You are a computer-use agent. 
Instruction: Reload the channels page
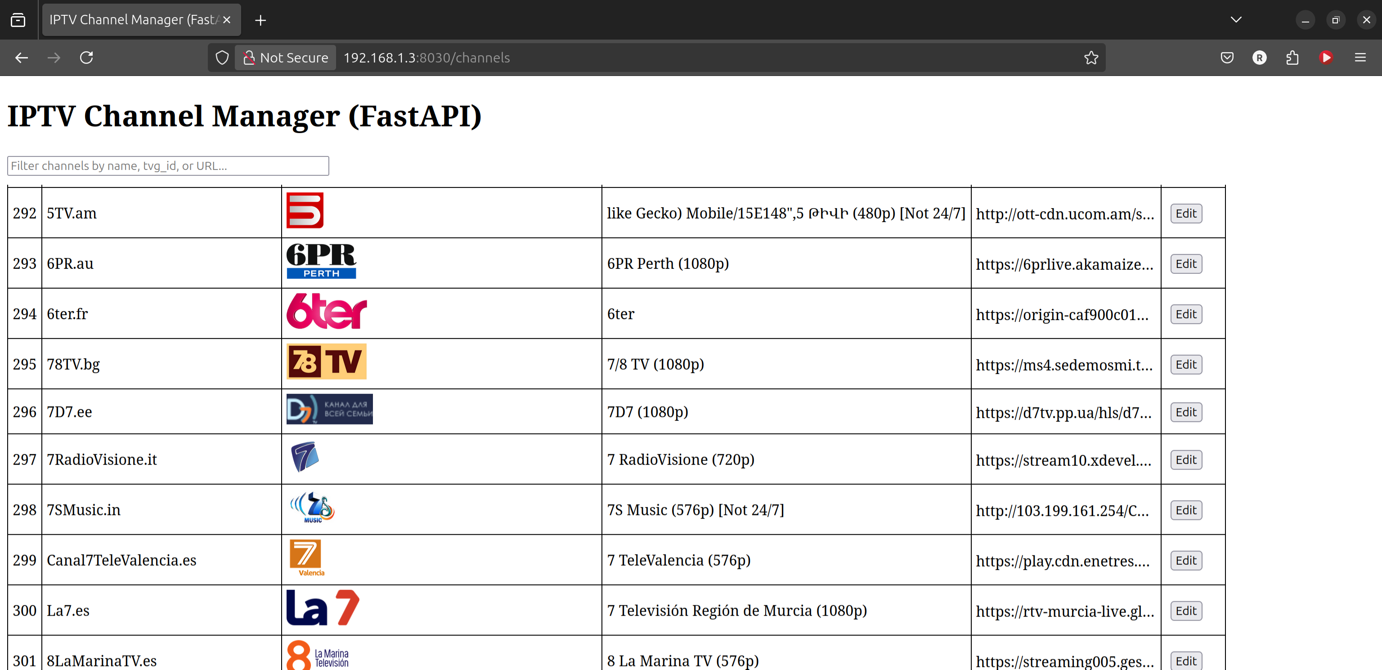(86, 58)
